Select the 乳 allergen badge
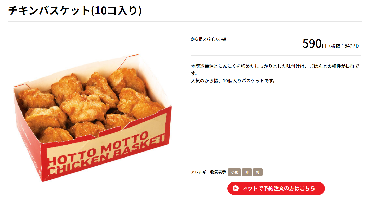Viewport: 384px width, 203px height. coord(258,172)
